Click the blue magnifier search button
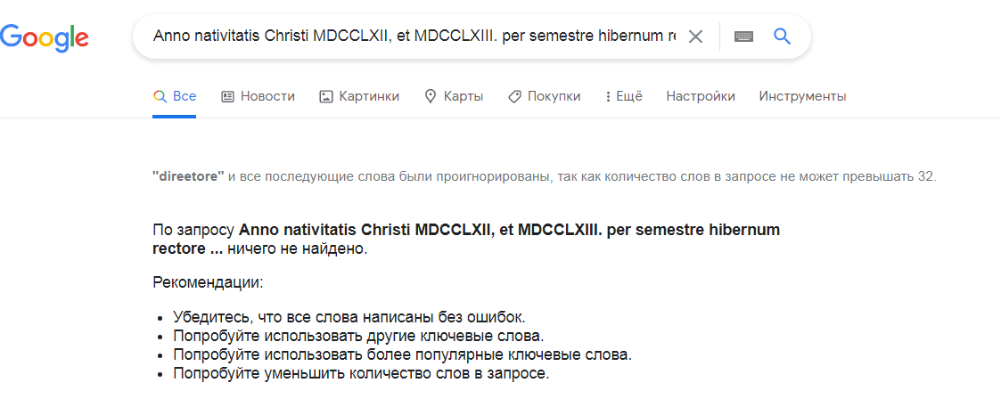Viewport: 1001px width, 407px height. click(782, 37)
